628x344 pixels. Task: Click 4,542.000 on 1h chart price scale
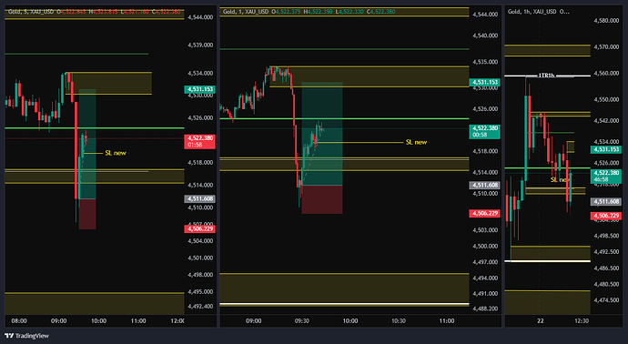point(606,120)
